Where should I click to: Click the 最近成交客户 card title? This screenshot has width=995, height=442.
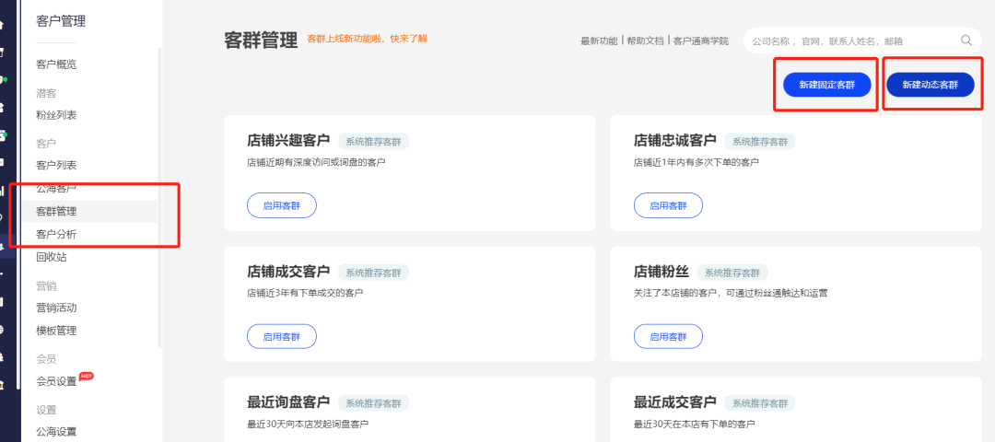675,402
